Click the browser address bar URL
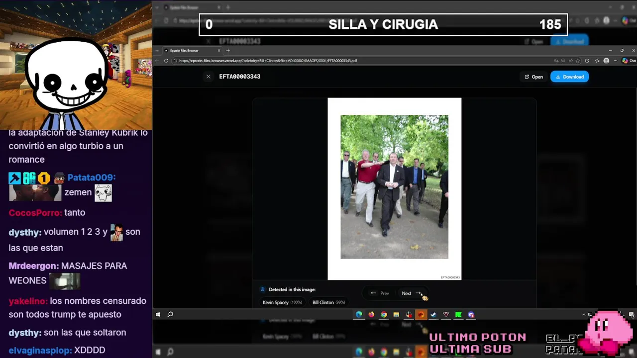 (268, 61)
